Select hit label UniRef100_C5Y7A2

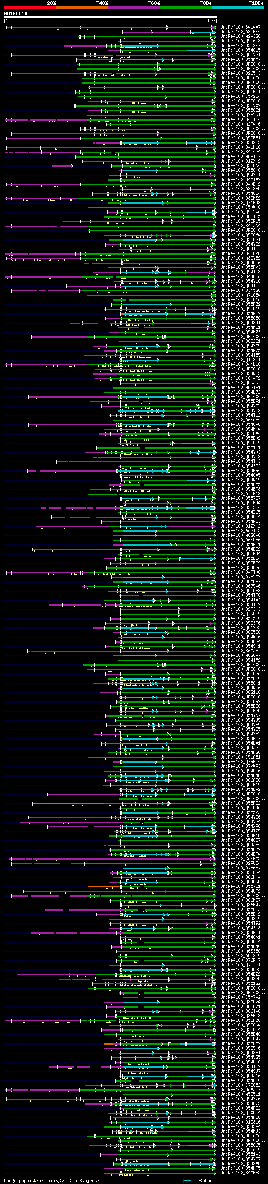(240, 997)
